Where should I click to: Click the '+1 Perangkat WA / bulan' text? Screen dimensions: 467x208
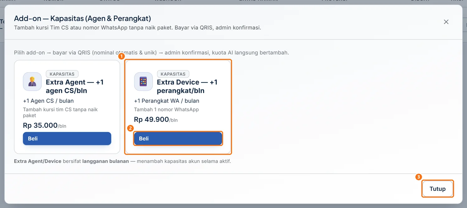[167, 101]
